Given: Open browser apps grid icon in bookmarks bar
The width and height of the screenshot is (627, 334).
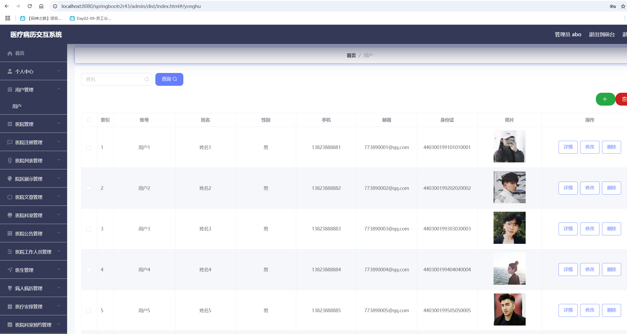Looking at the screenshot, I should (x=8, y=18).
